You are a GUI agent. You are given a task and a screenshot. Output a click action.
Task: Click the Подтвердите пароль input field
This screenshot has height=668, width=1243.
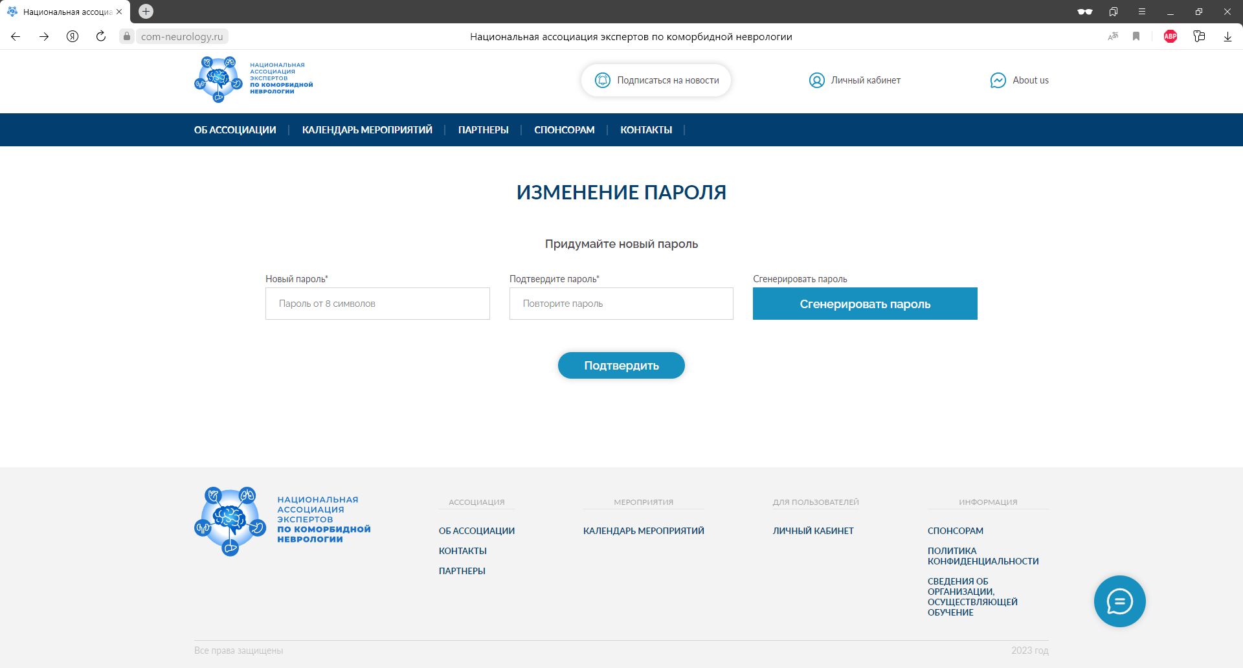click(621, 304)
